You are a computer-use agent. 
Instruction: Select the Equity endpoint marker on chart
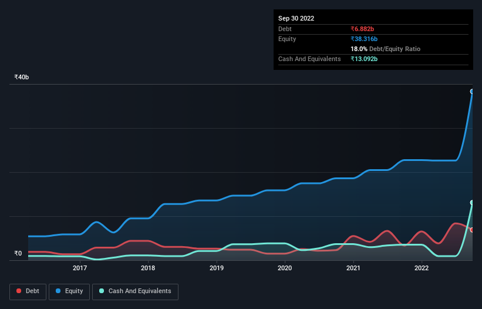tap(472, 91)
